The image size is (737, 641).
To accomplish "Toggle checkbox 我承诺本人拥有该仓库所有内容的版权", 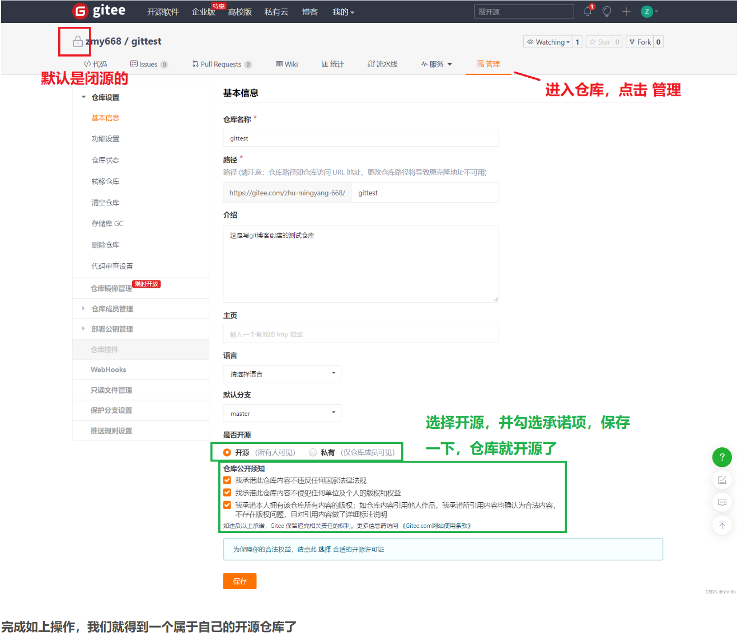I will tap(227, 505).
